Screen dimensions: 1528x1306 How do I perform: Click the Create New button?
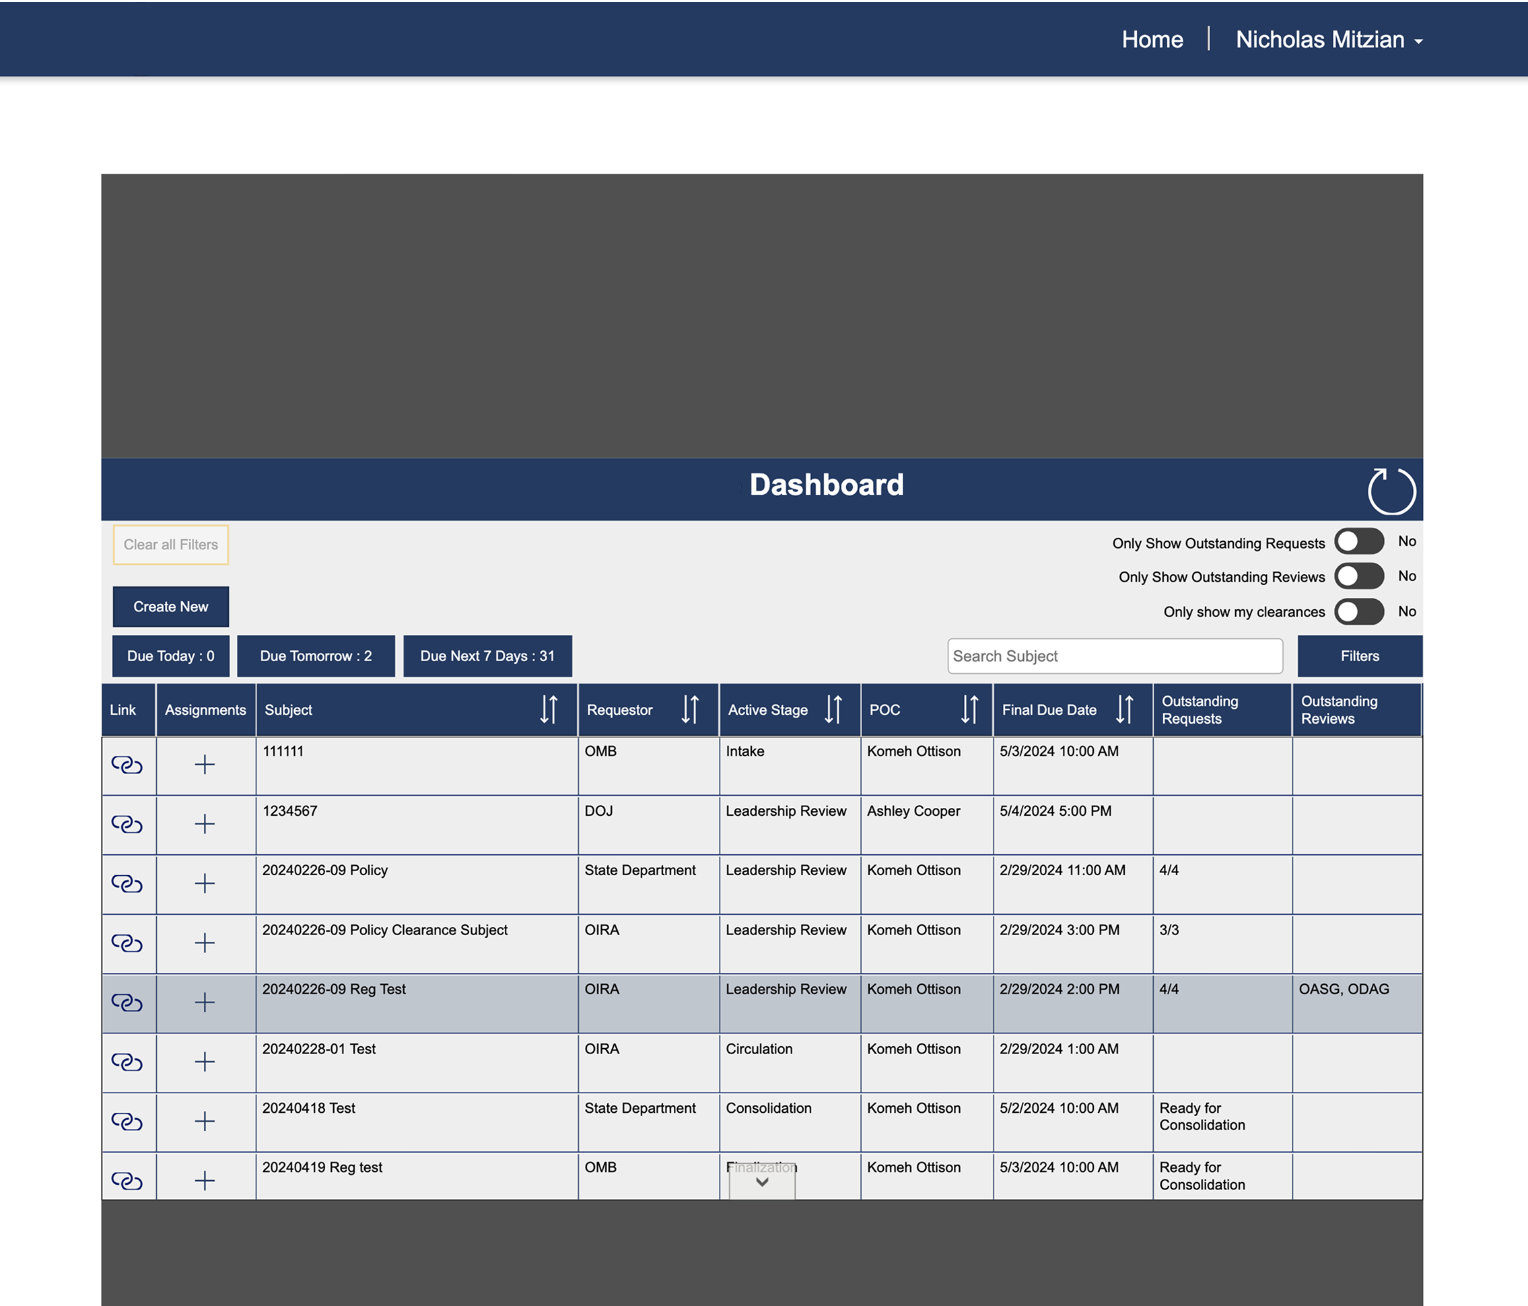[x=170, y=607]
